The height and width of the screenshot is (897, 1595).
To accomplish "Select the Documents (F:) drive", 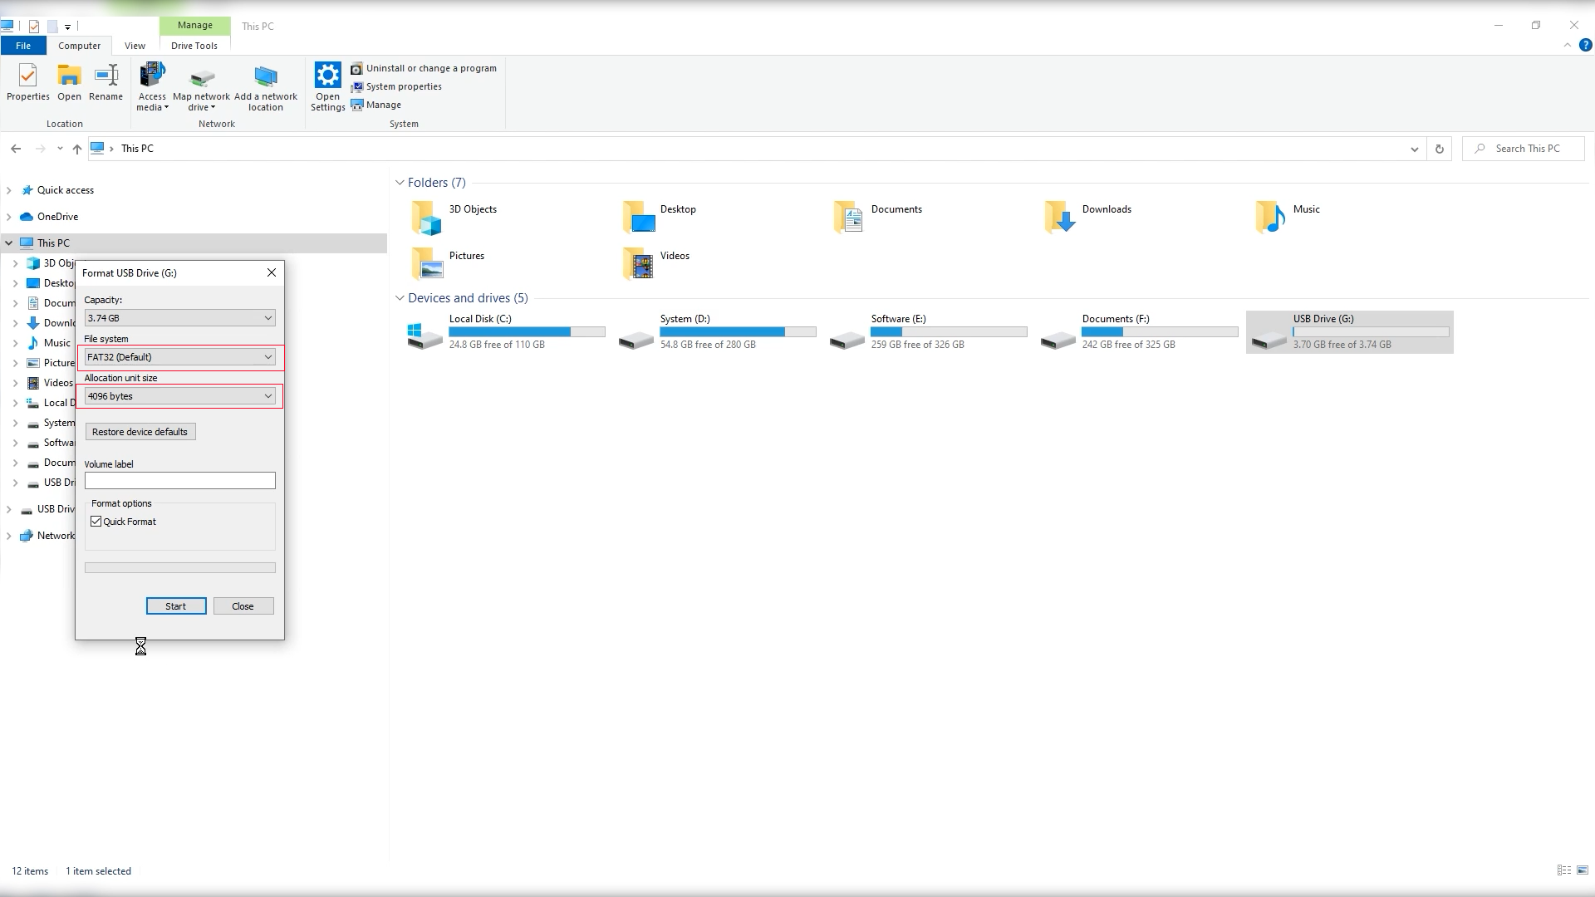I will 1140,331.
